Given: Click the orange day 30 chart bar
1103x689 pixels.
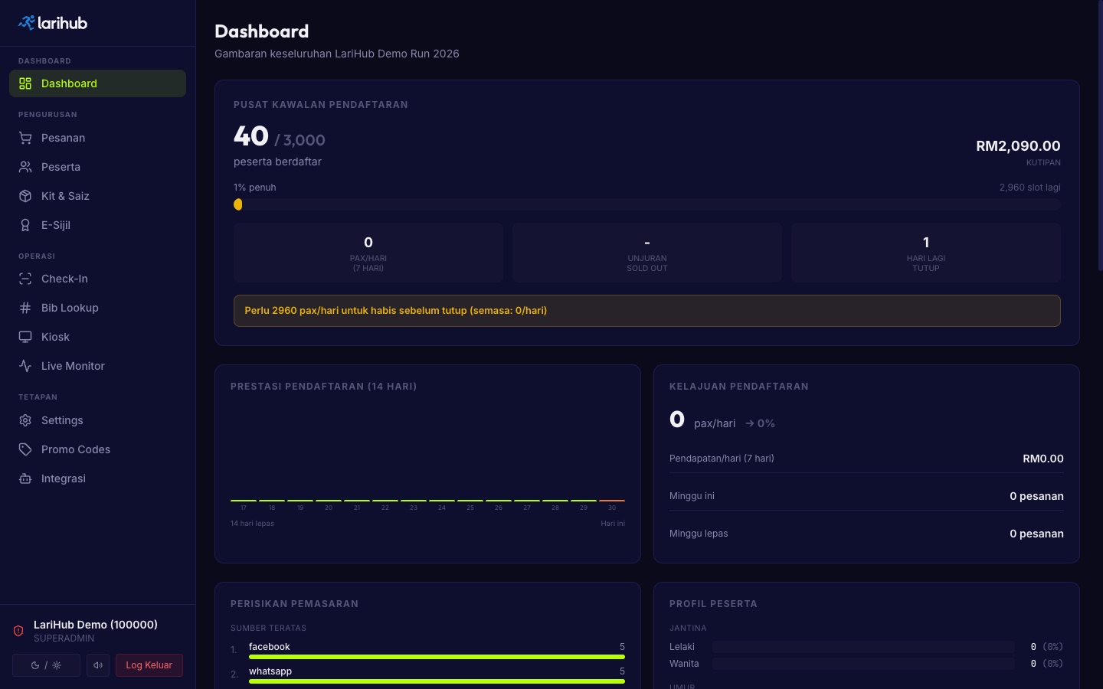Looking at the screenshot, I should point(612,501).
